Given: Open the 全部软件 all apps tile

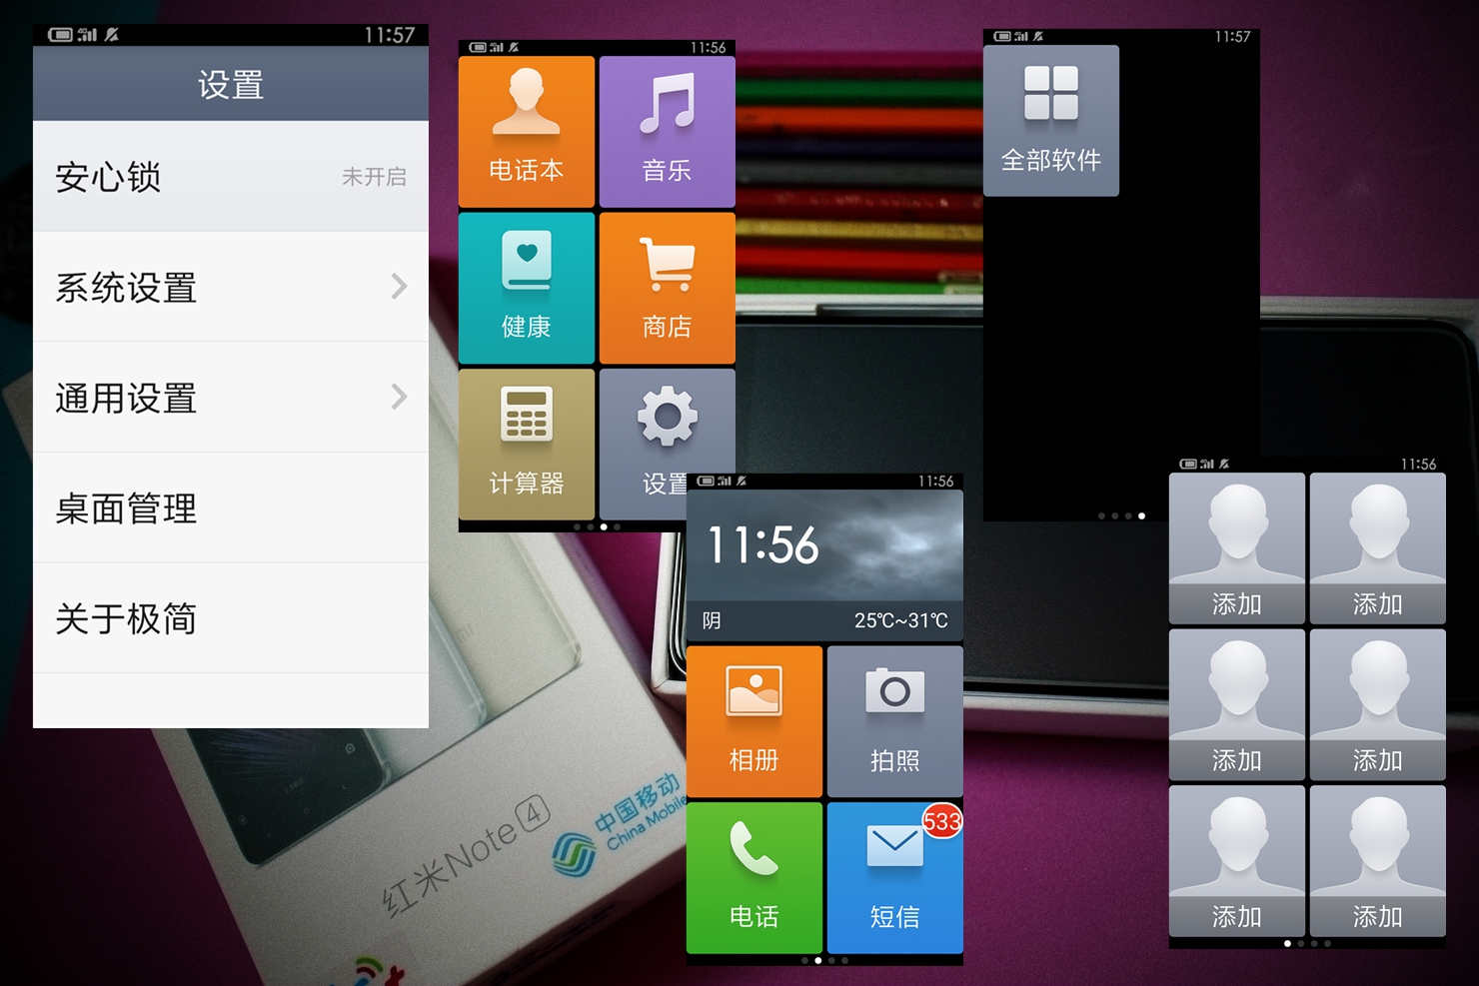Looking at the screenshot, I should tap(1050, 121).
